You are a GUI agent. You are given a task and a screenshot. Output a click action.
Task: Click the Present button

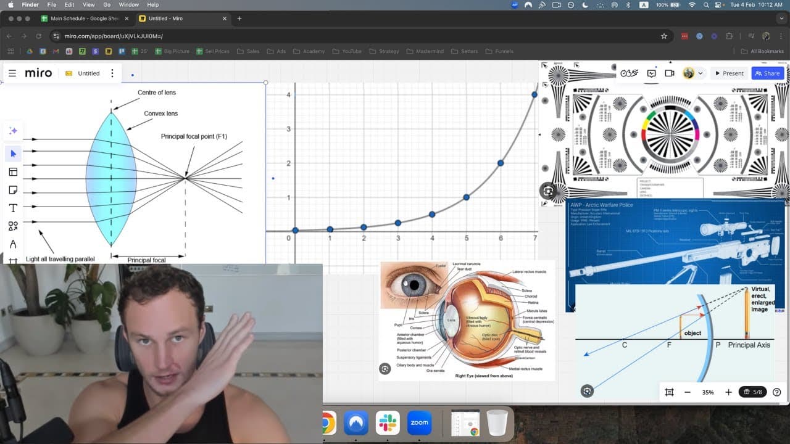coord(729,73)
